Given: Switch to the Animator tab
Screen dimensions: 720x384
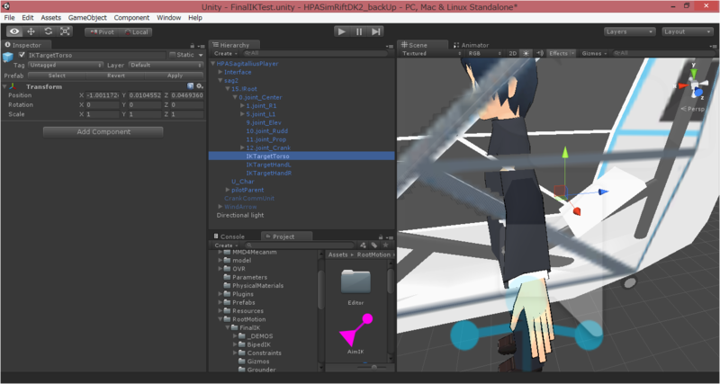Looking at the screenshot, I should pyautogui.click(x=471, y=45).
